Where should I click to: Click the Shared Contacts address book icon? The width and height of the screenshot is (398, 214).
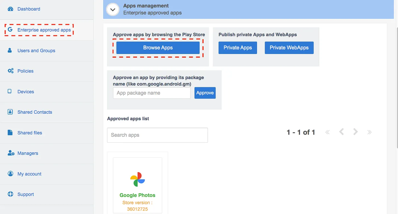pos(10,112)
